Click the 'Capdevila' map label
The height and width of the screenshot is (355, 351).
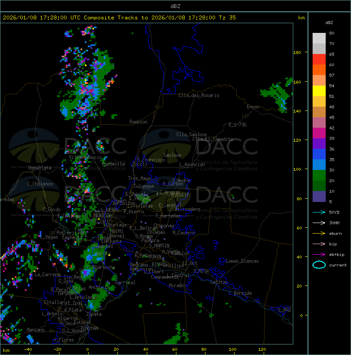point(113,164)
